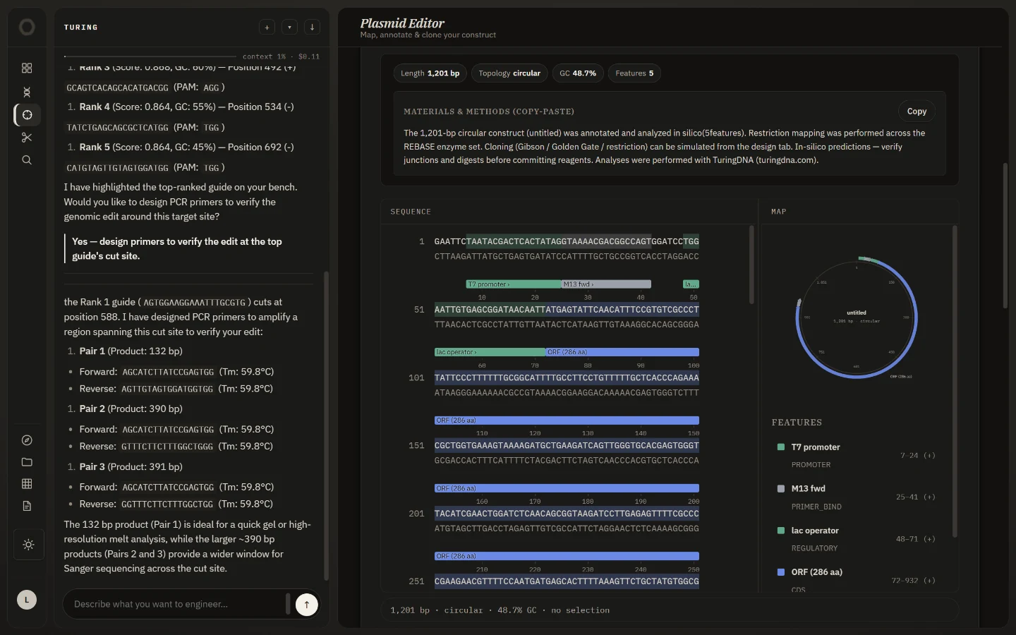Click the MAP panel header
Image resolution: width=1016 pixels, height=635 pixels.
[x=778, y=212]
